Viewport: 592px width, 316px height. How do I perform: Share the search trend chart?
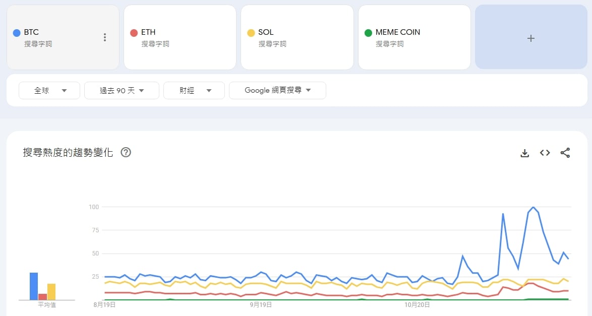(565, 153)
